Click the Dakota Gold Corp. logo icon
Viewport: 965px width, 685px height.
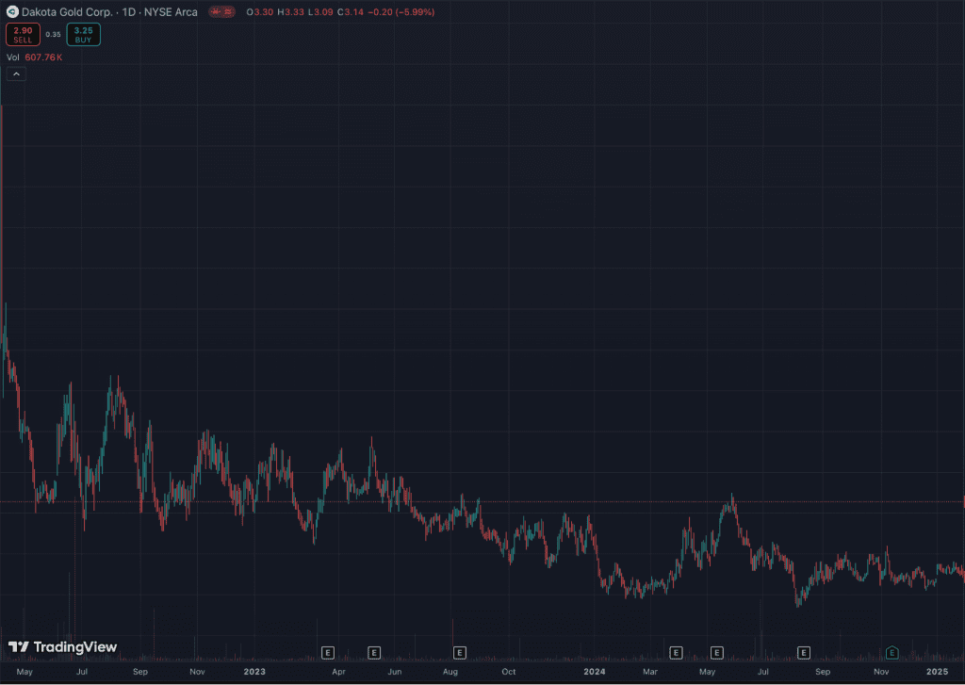[10, 11]
